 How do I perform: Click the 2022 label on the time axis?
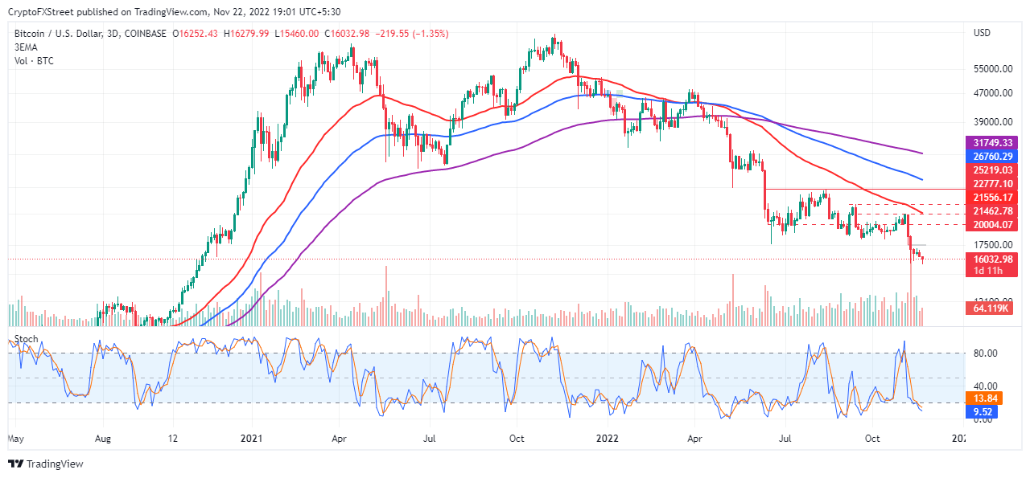point(607,439)
